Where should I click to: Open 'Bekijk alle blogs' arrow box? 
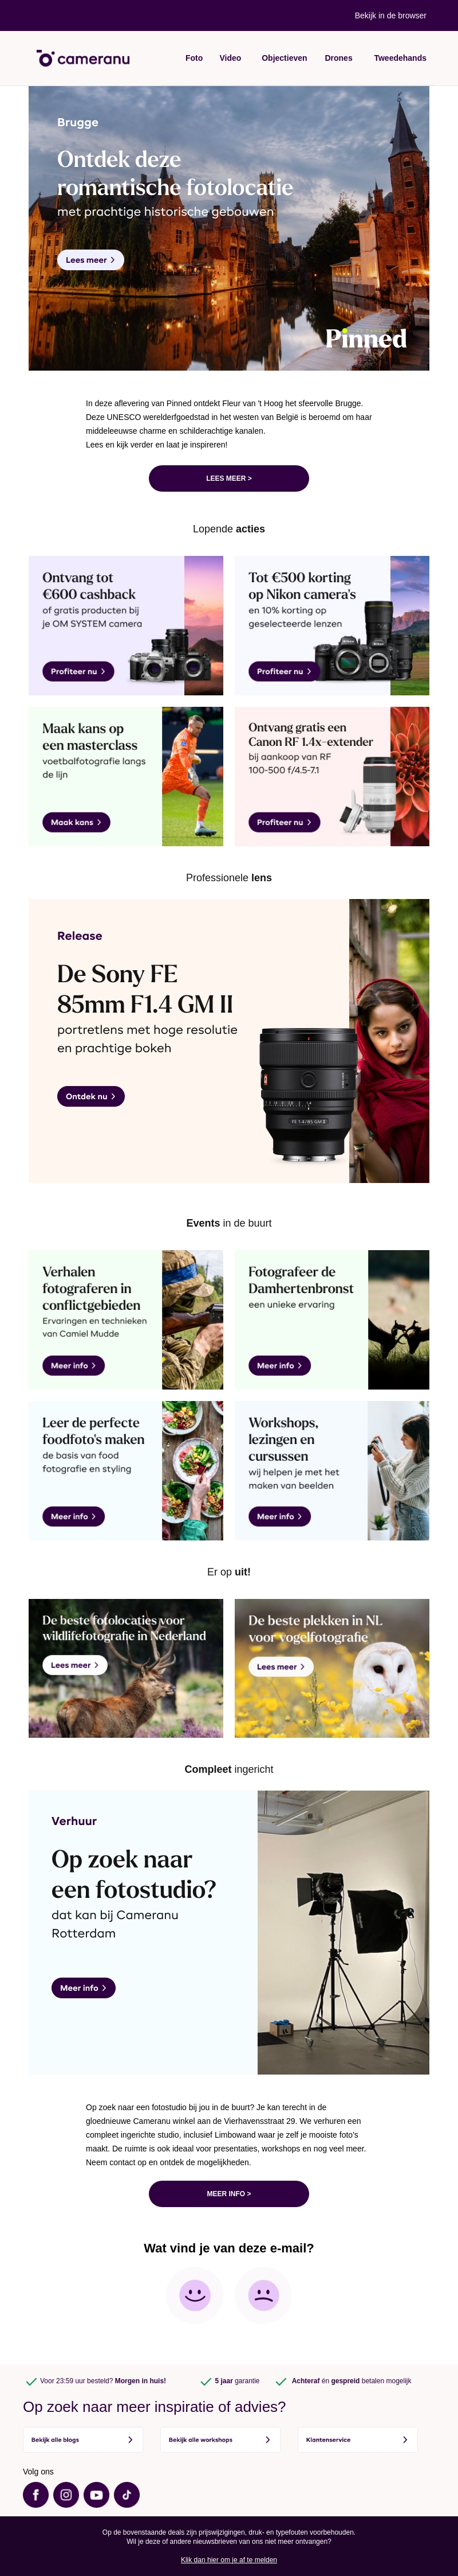(x=83, y=2439)
